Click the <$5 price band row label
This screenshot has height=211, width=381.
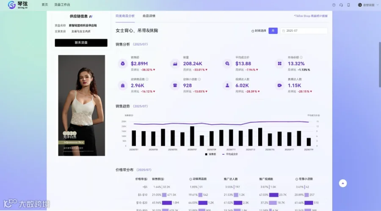(145, 187)
